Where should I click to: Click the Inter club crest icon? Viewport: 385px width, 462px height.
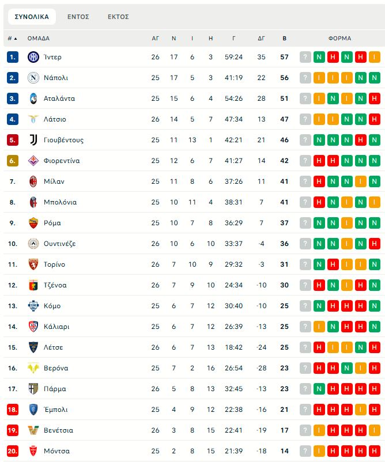[x=33, y=57]
